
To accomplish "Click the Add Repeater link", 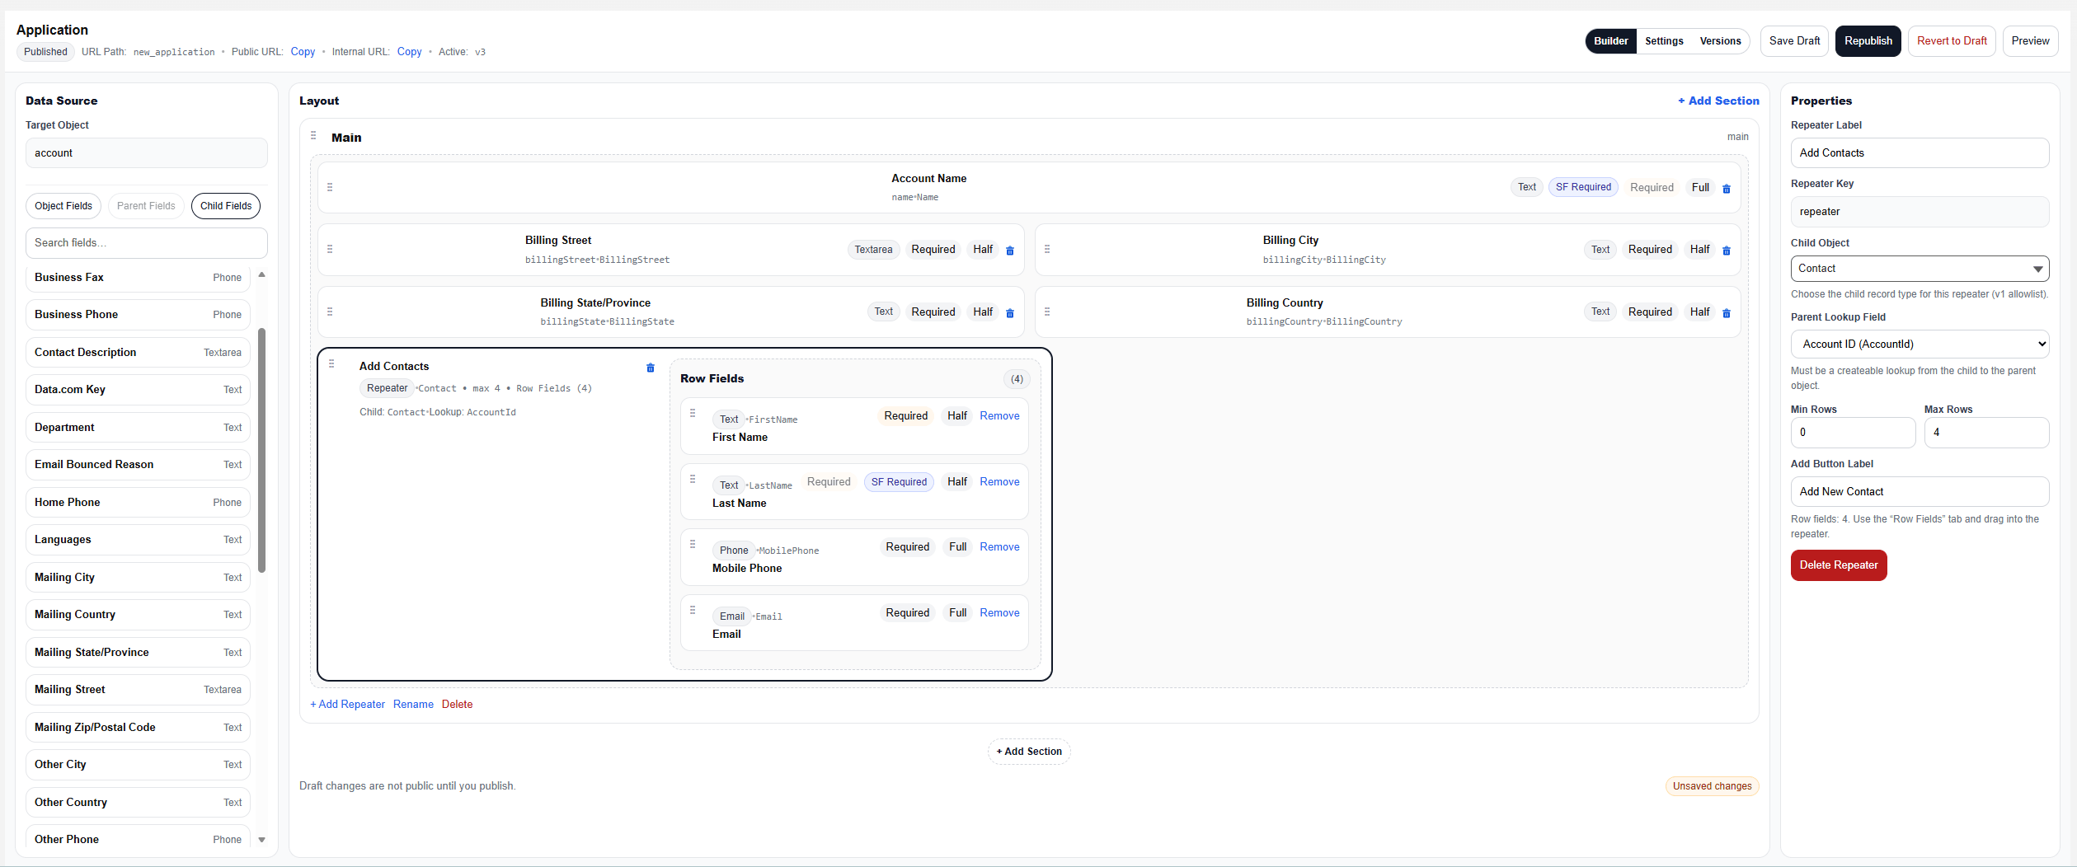I will 347,705.
